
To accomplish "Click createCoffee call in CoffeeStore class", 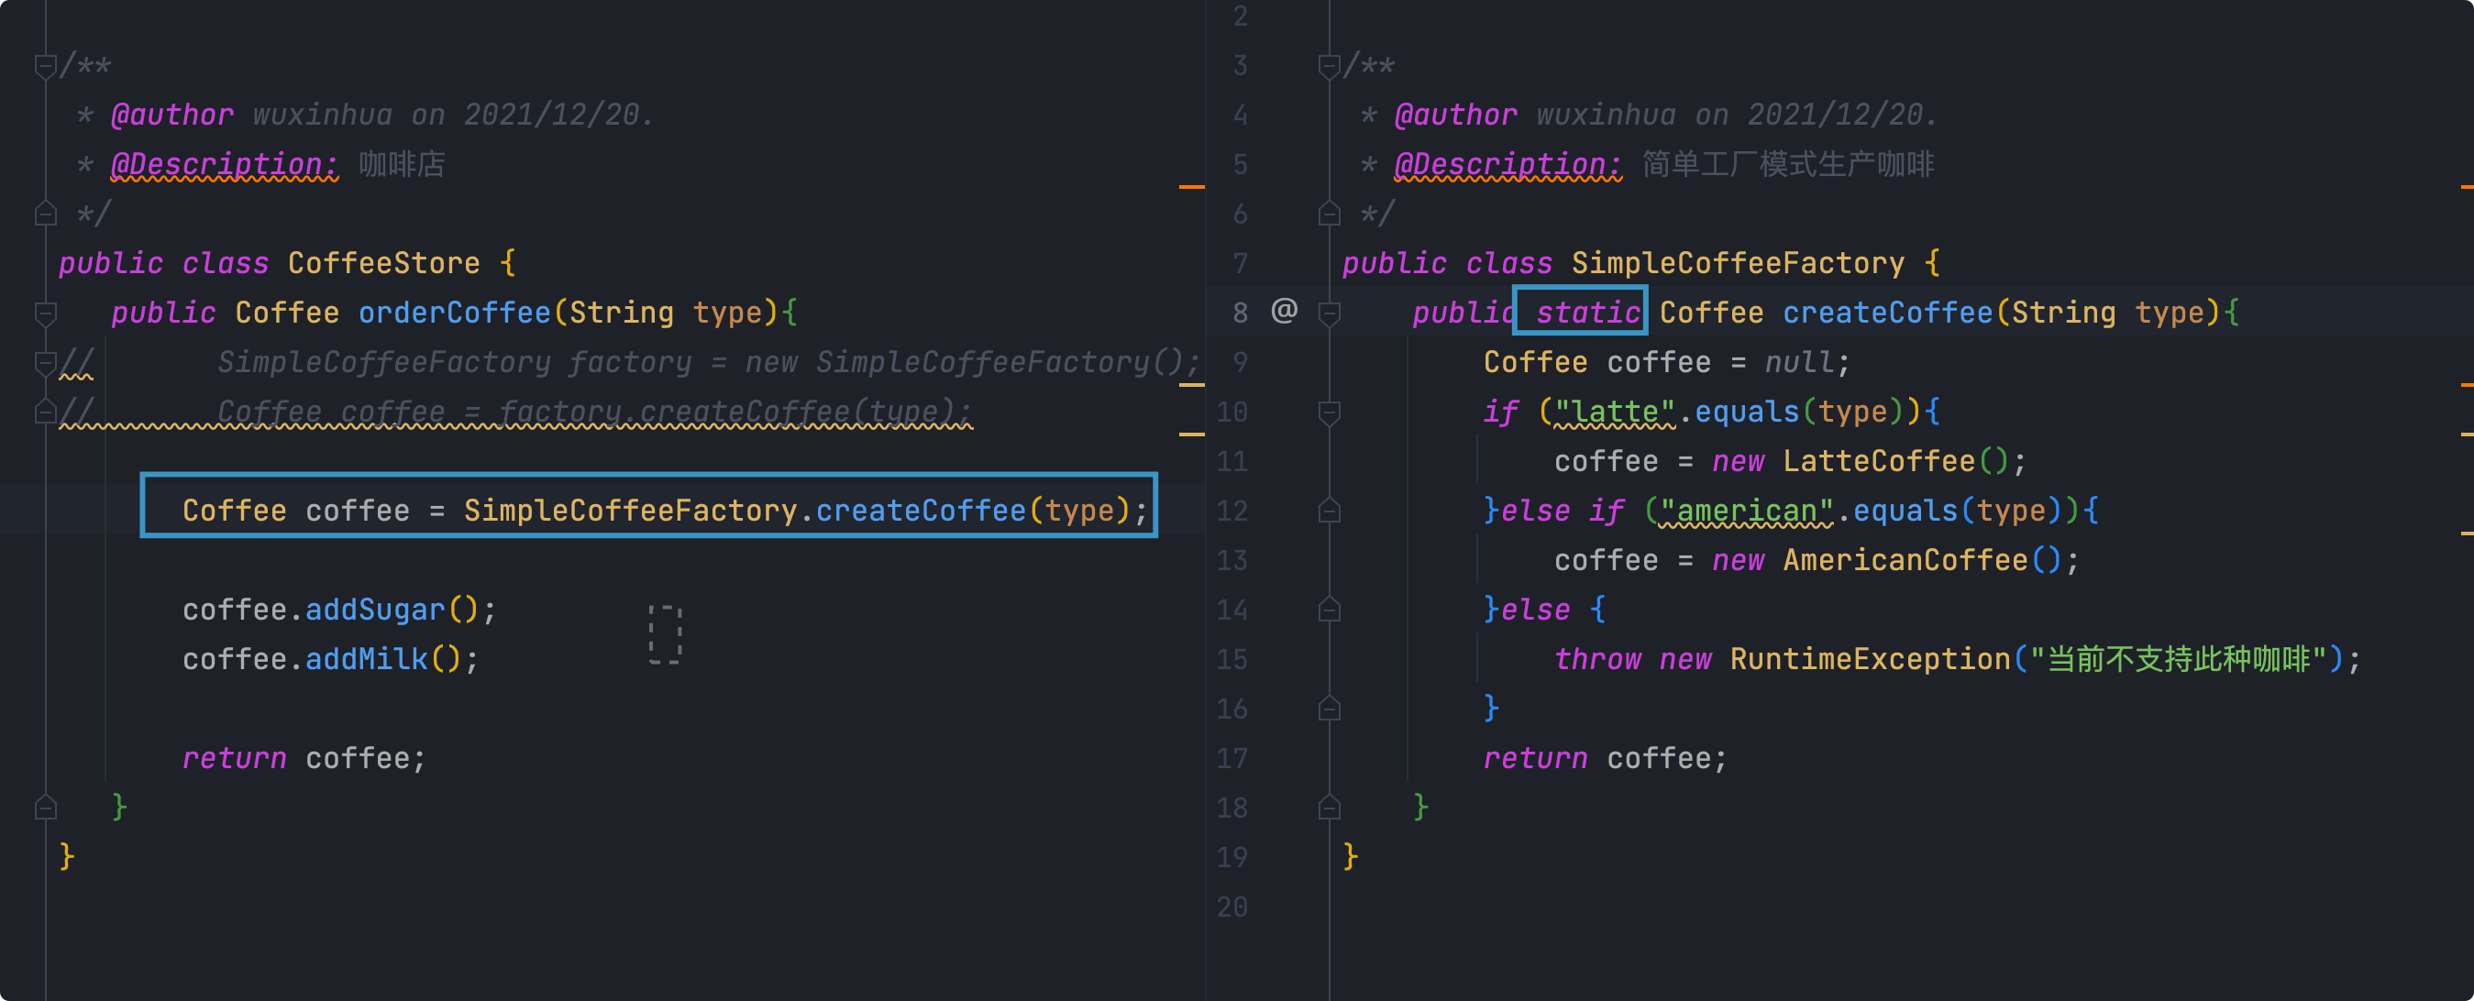I will (920, 511).
